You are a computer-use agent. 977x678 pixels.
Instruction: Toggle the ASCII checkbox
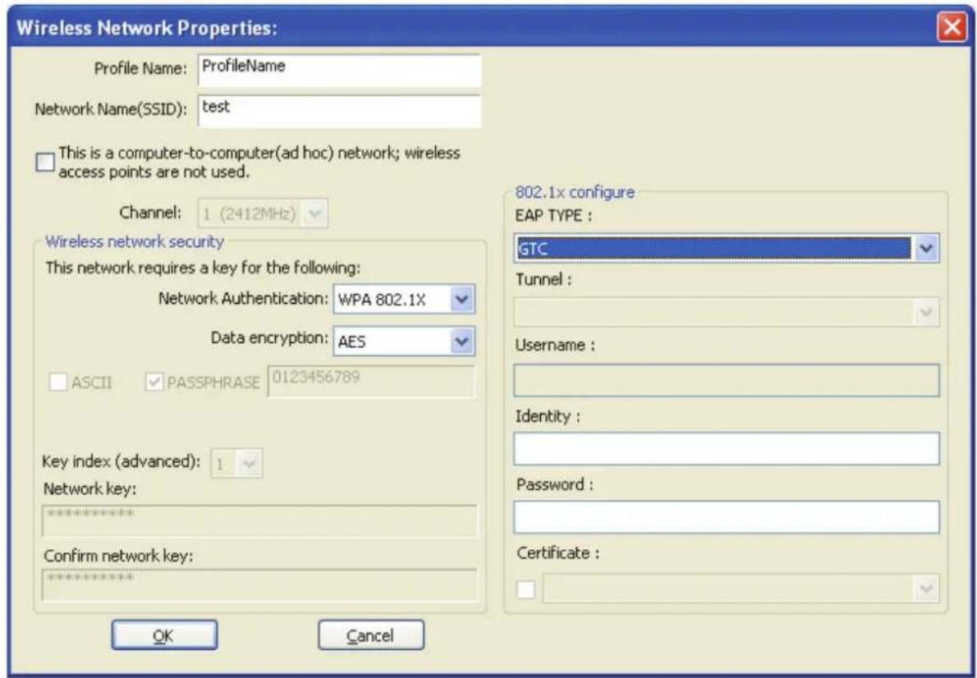(58, 382)
